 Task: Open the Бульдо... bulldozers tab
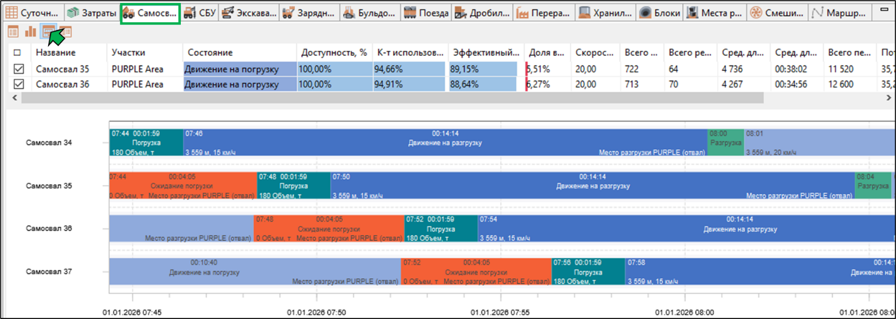point(370,13)
